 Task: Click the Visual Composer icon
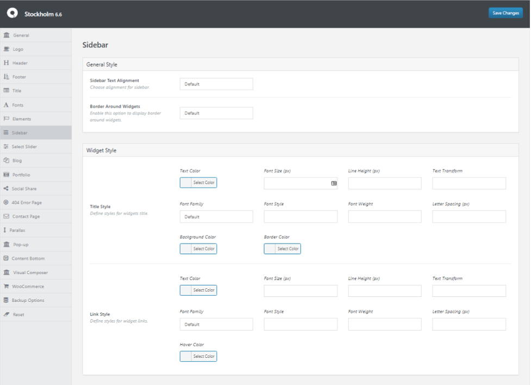click(7, 272)
